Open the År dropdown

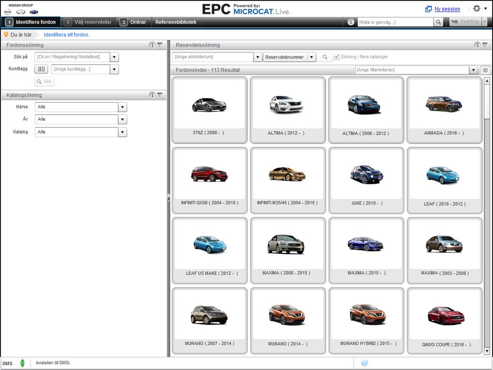point(122,119)
